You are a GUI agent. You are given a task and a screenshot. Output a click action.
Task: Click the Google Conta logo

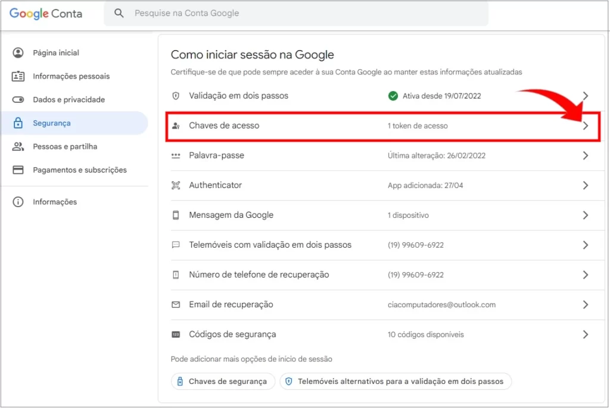[x=46, y=14]
